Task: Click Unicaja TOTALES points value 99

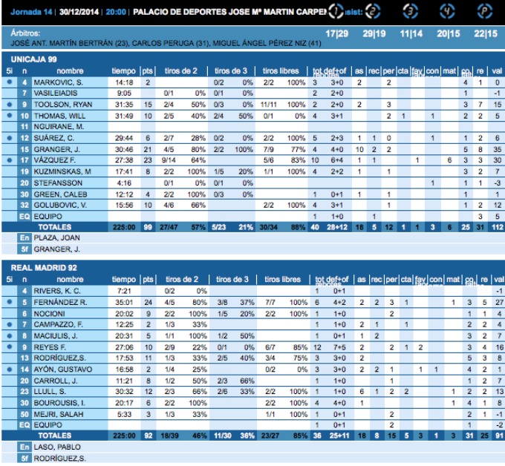Action: pos(148,227)
